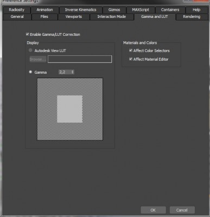
Task: Open the Viewports tab
Action: [x=74, y=17]
